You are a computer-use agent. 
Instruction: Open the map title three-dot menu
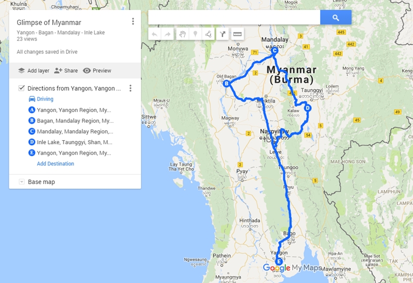[x=133, y=21]
